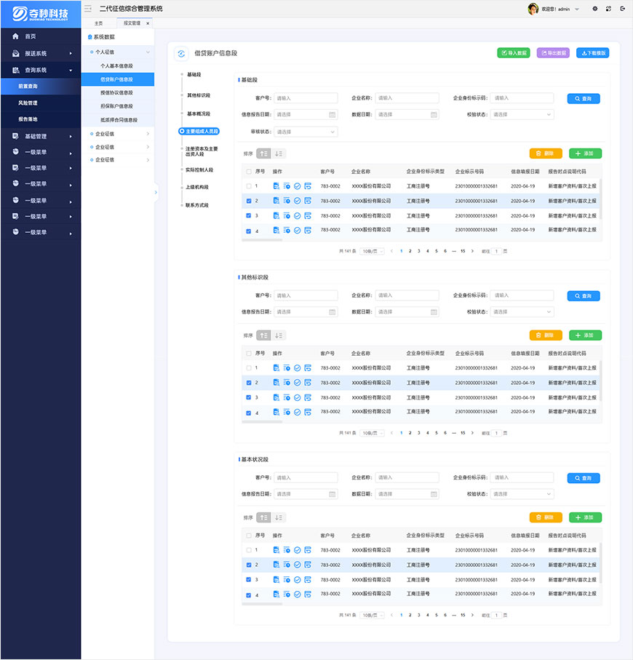Click the view document icon in row 1 of 其他标识段
The height and width of the screenshot is (660, 633).
(x=276, y=368)
